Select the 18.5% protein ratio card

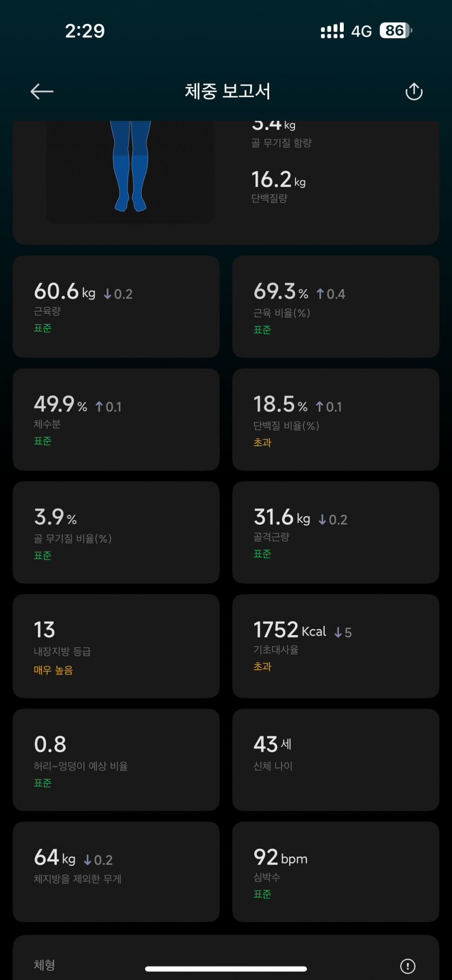336,420
